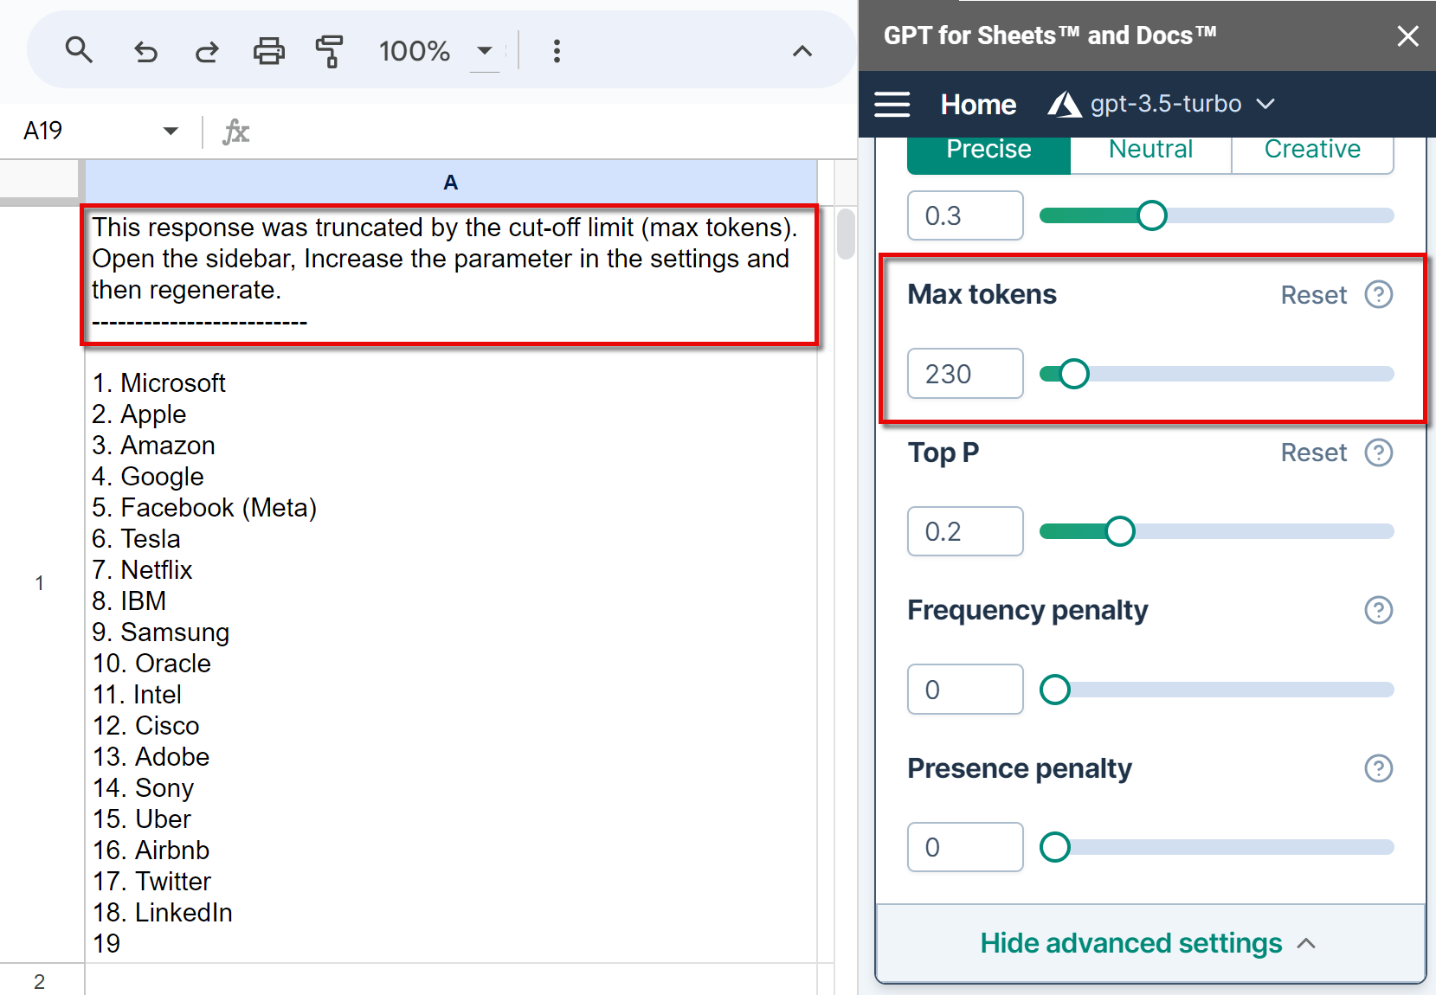The image size is (1436, 995).
Task: Click the Max tokens field showing 230
Action: click(x=965, y=374)
